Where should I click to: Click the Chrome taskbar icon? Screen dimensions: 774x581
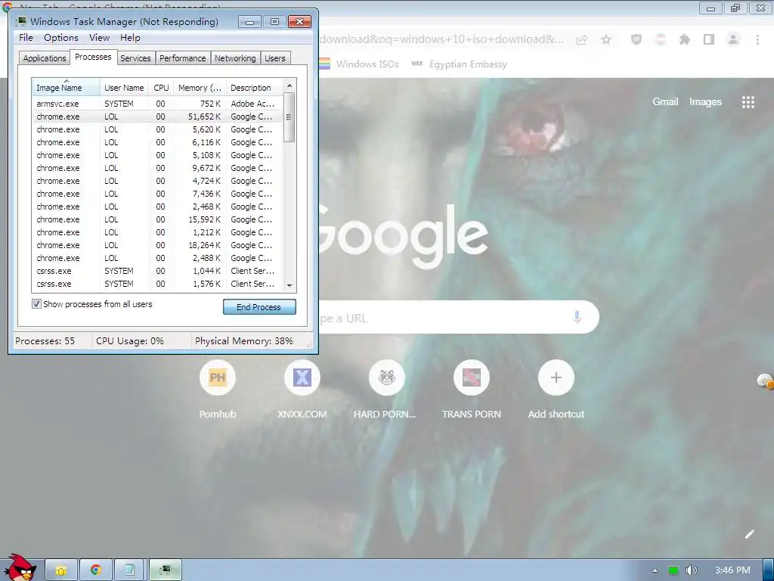pos(96,570)
